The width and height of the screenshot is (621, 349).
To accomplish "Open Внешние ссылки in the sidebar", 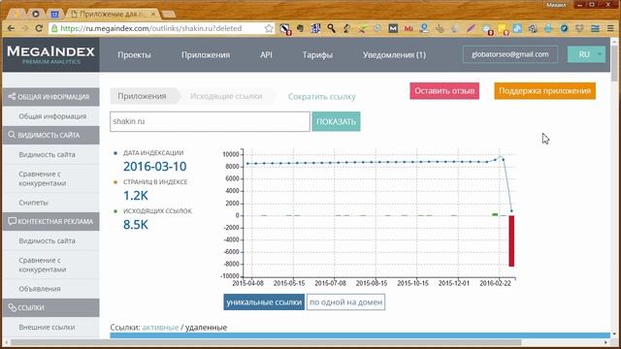I will (47, 328).
